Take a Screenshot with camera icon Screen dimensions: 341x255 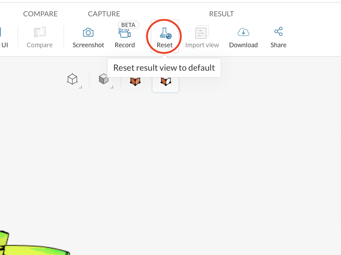(x=88, y=33)
